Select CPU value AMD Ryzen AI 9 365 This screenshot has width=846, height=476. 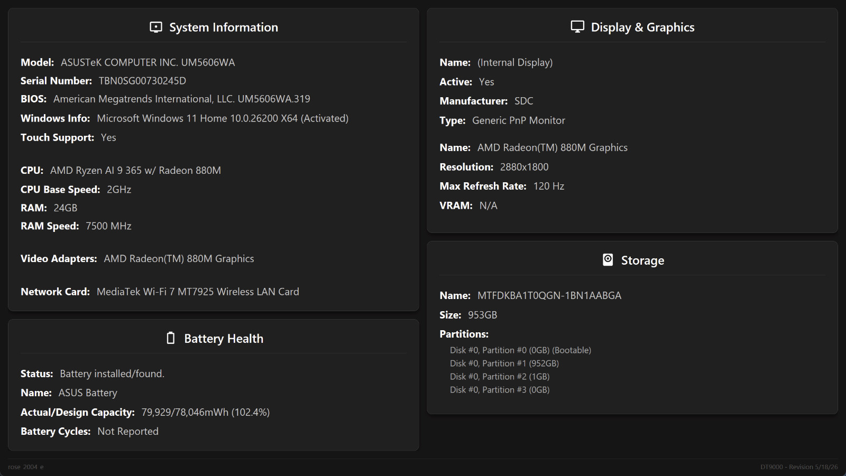tap(135, 170)
